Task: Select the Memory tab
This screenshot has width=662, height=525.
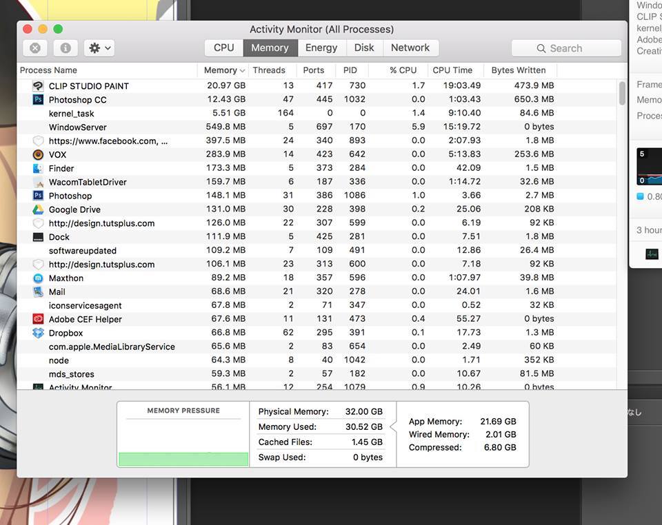Action: coord(270,48)
